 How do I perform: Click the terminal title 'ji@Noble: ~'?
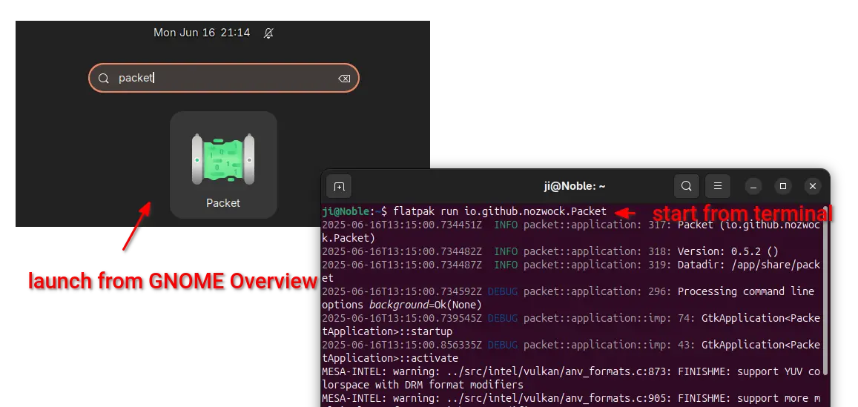(x=574, y=187)
